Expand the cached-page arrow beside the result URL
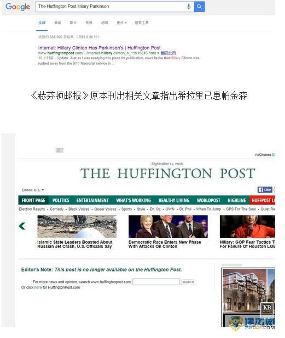 [x=159, y=53]
